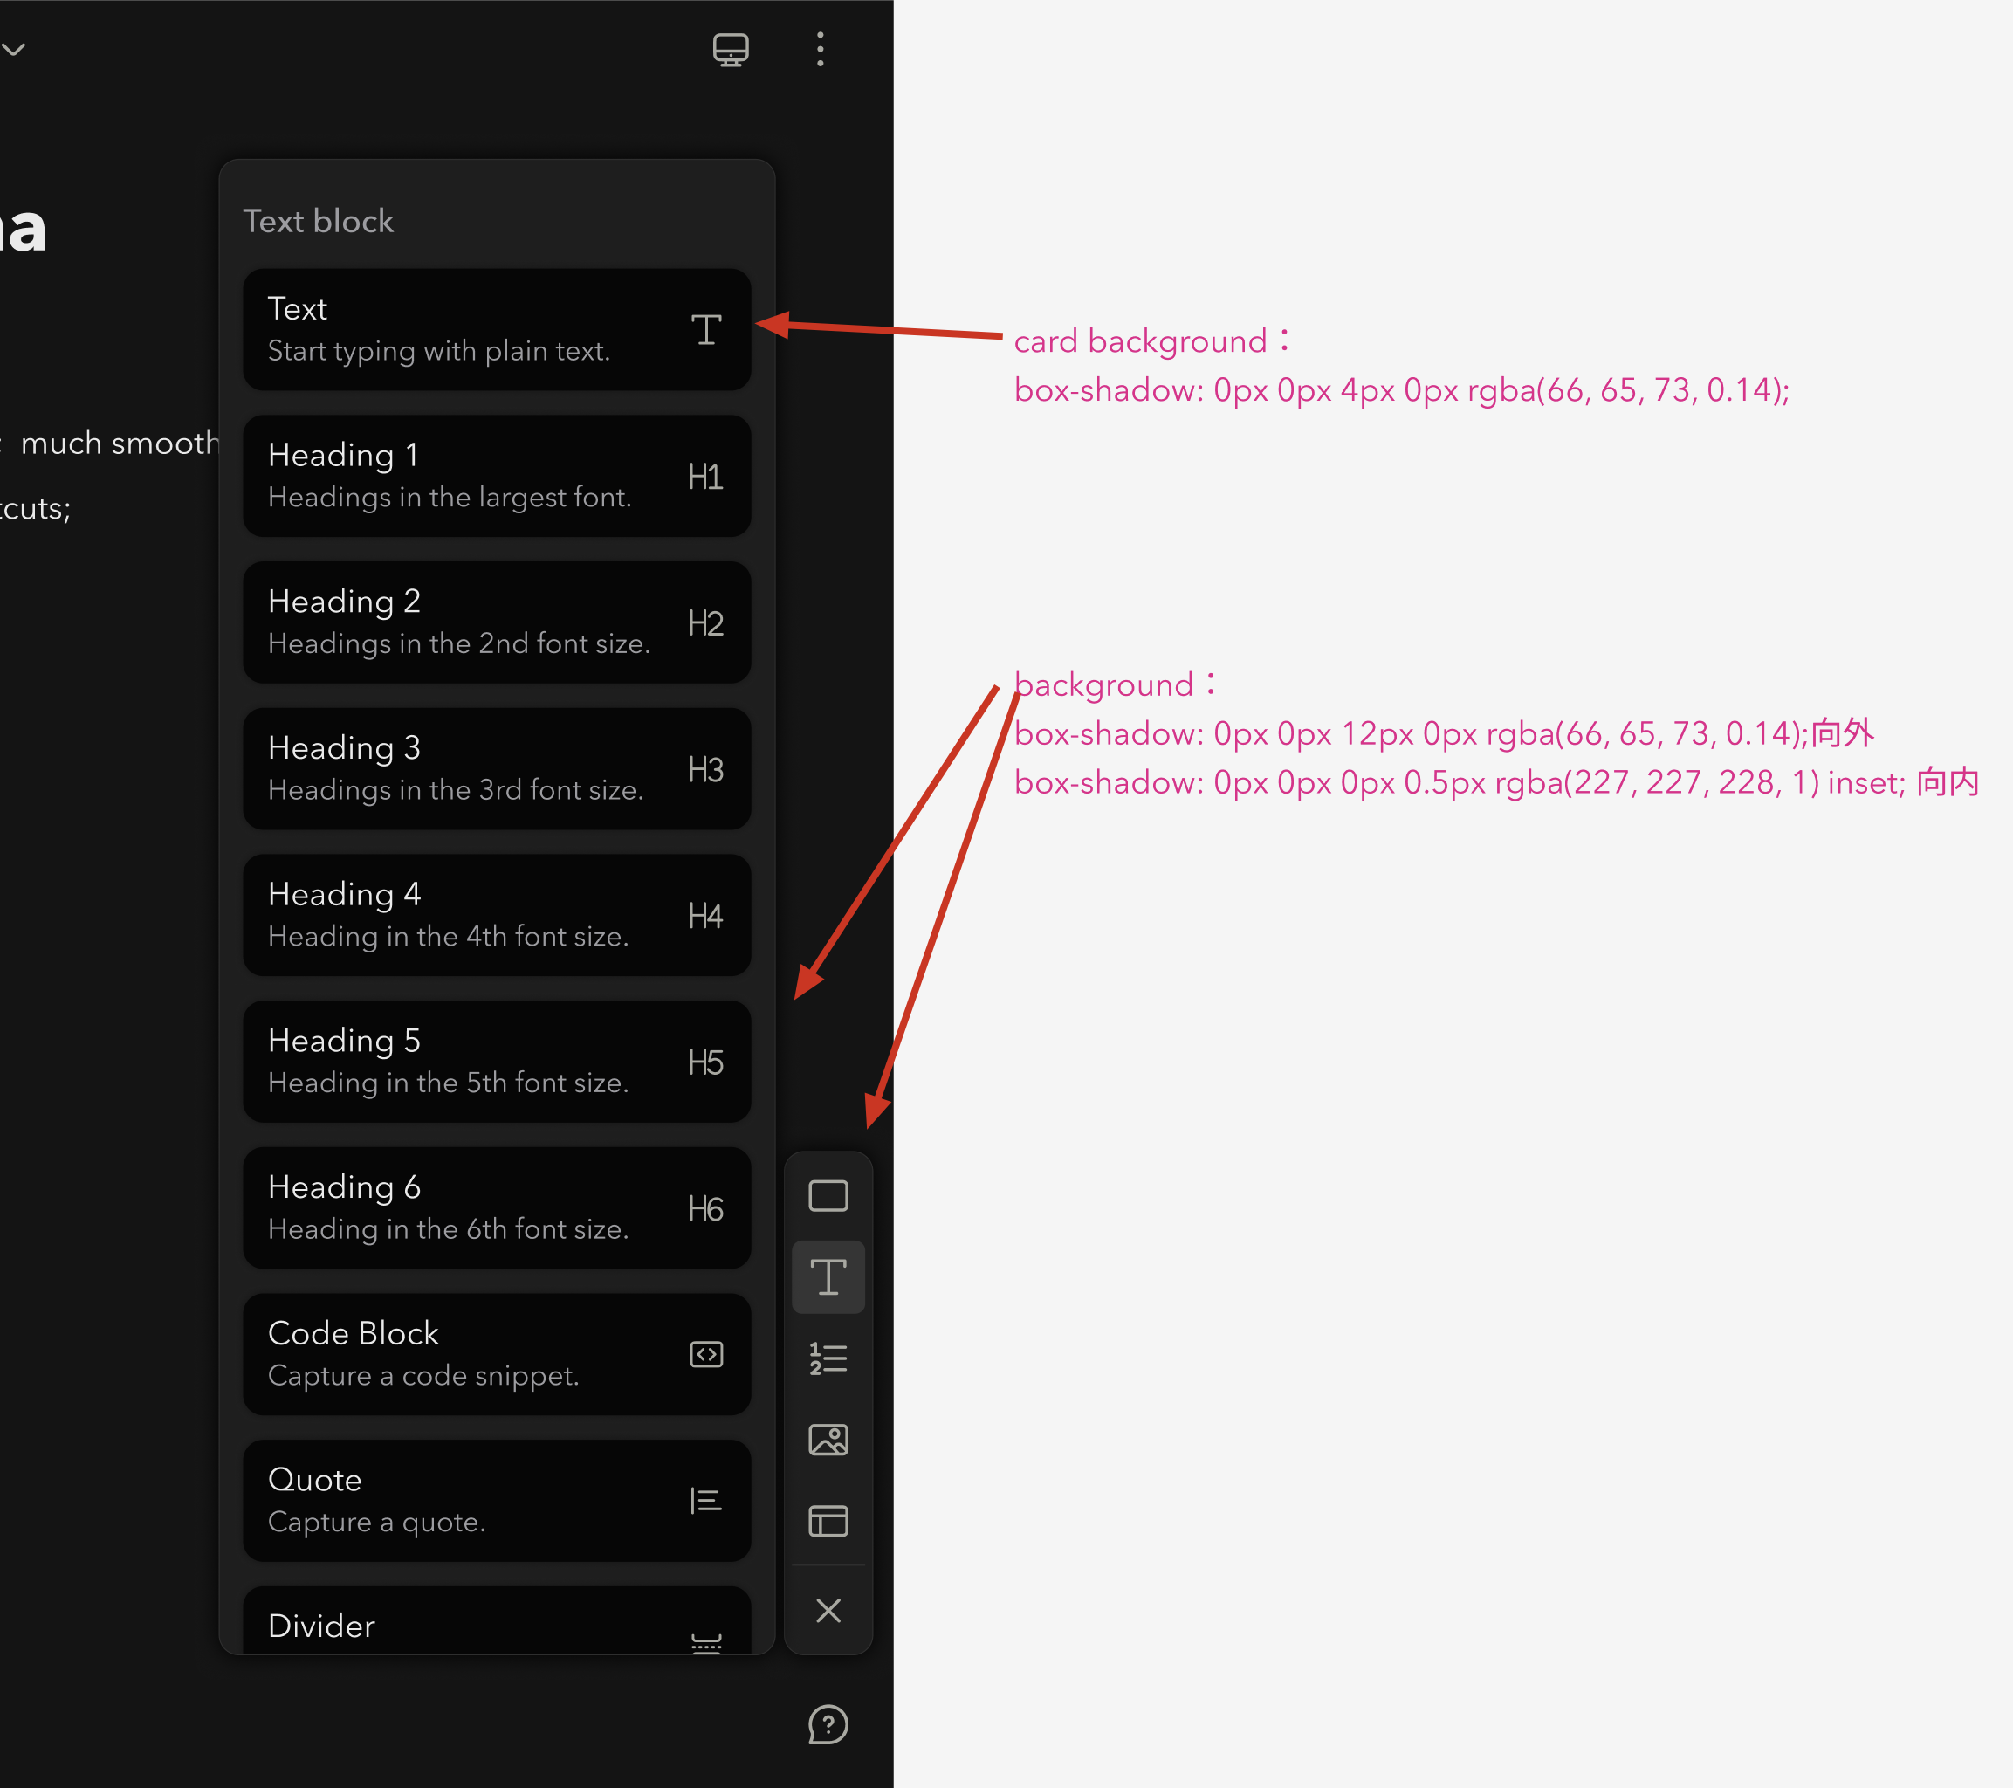Dismiss the block toolbar with the X

[x=828, y=1612]
